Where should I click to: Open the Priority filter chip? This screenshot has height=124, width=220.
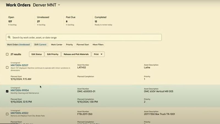(69, 44)
